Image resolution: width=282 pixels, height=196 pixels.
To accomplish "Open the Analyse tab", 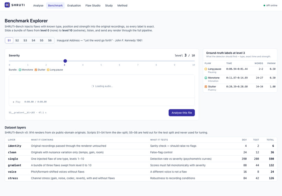I will tap(38, 5).
